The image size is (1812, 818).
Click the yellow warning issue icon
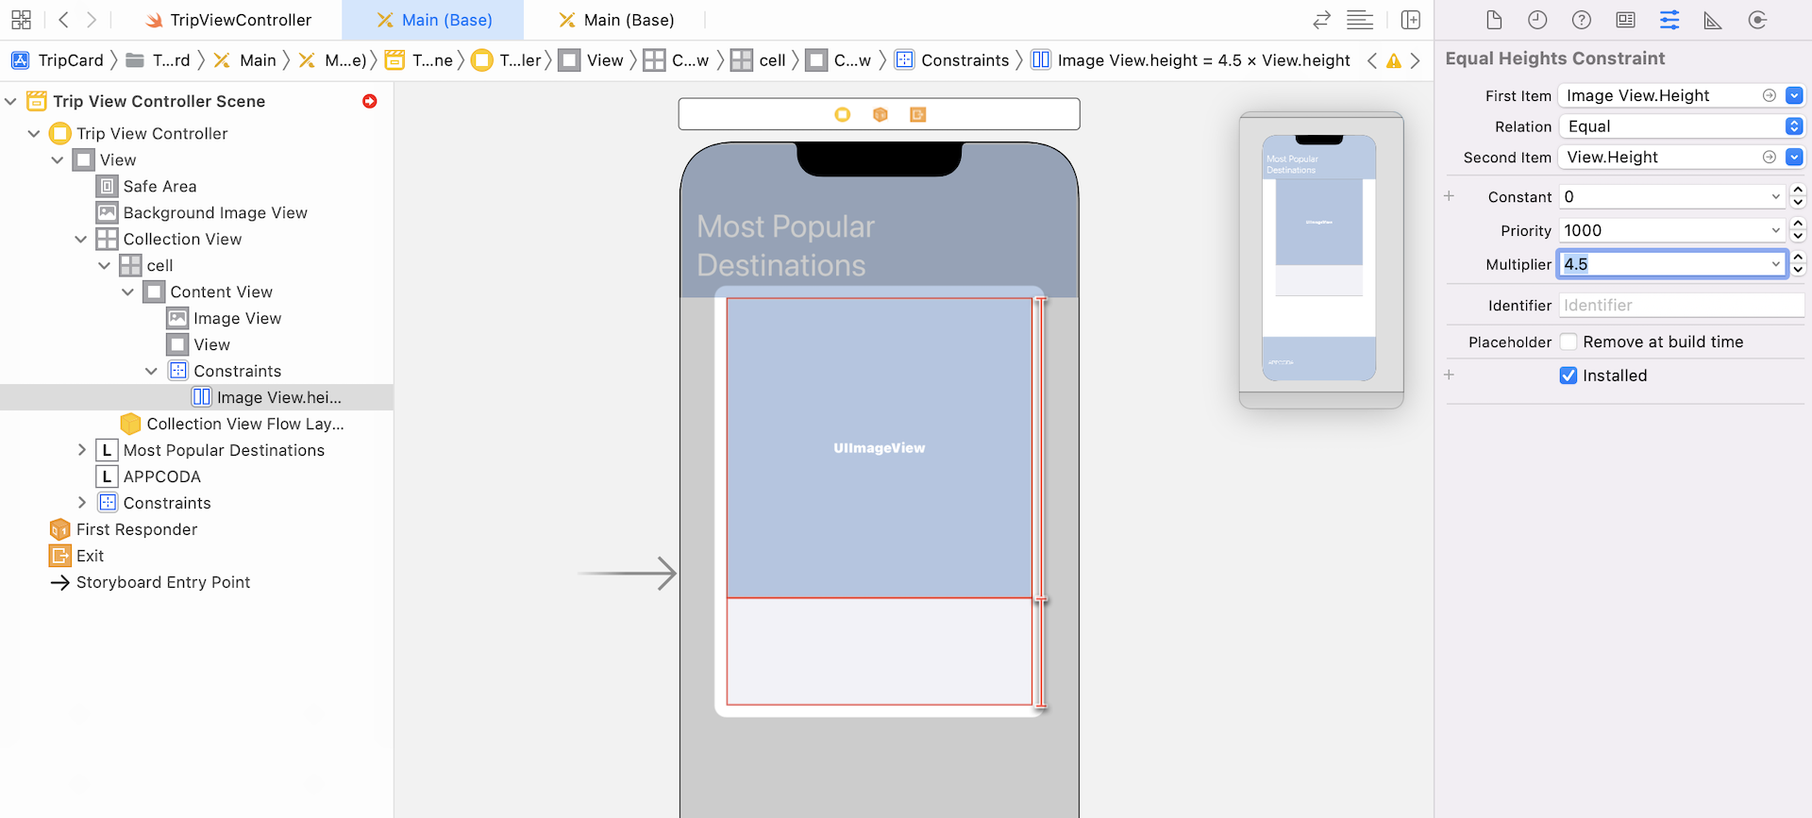[x=1393, y=60]
